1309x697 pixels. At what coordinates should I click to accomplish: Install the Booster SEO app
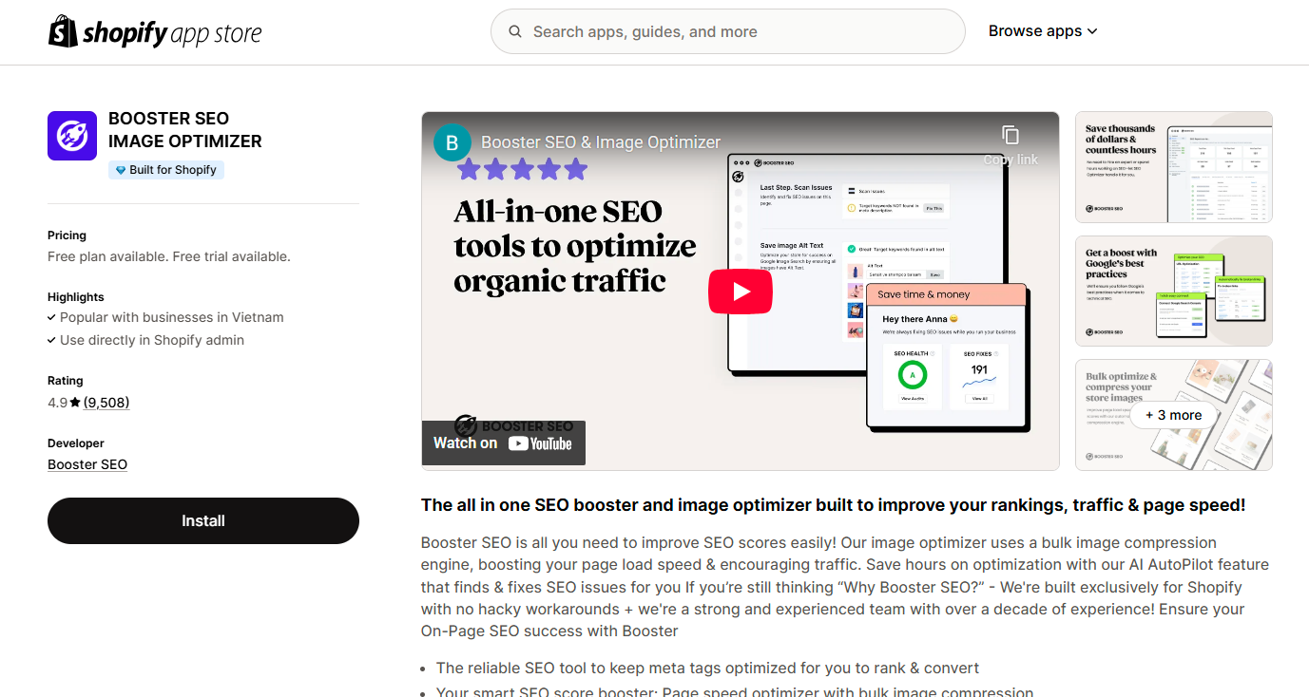tap(202, 520)
